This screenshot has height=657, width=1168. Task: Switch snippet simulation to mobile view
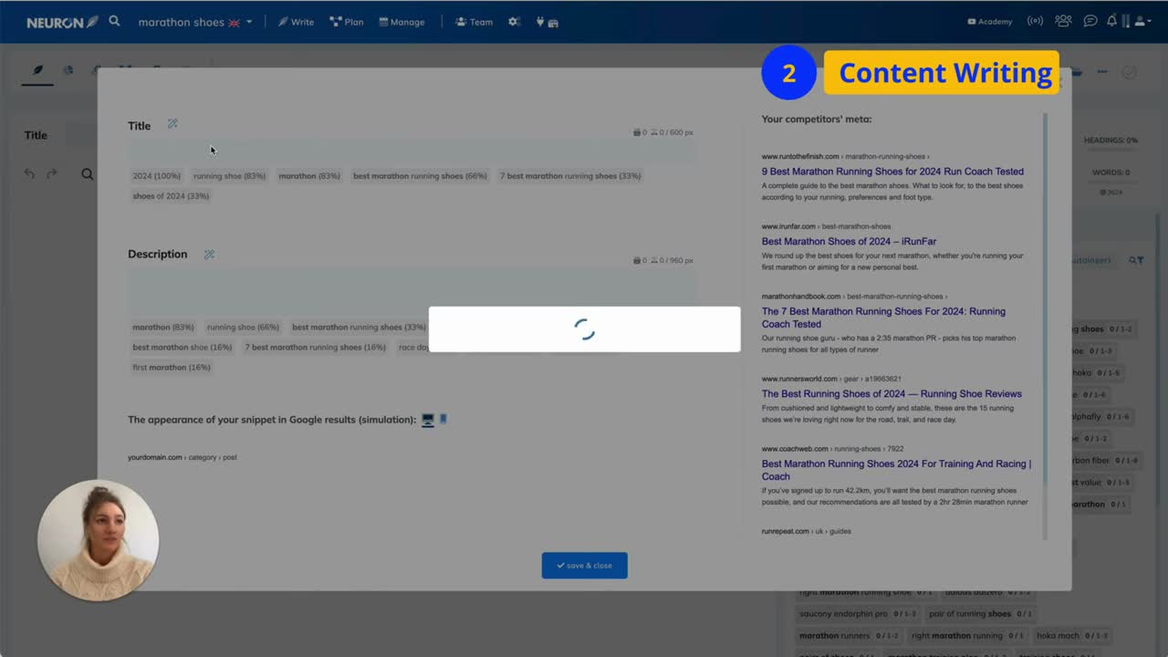[x=443, y=420]
